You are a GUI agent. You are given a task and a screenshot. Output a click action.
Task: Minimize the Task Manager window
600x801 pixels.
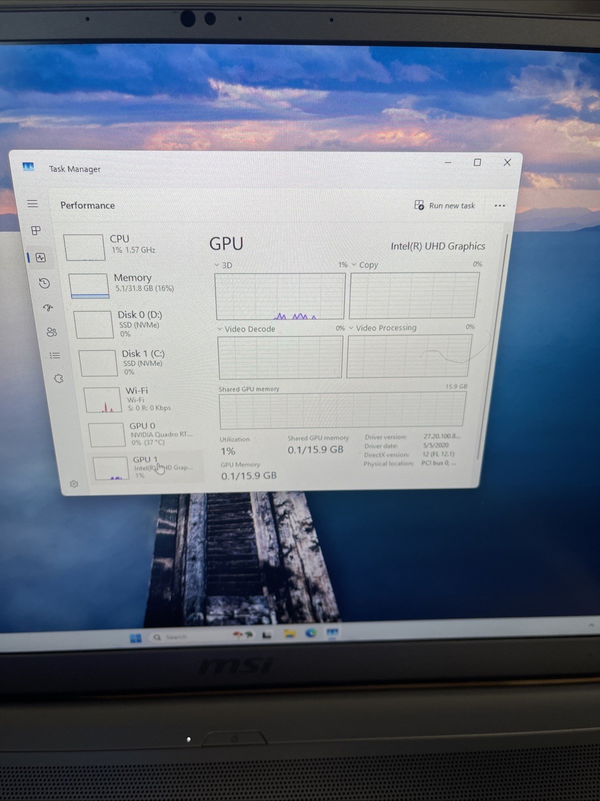(448, 162)
